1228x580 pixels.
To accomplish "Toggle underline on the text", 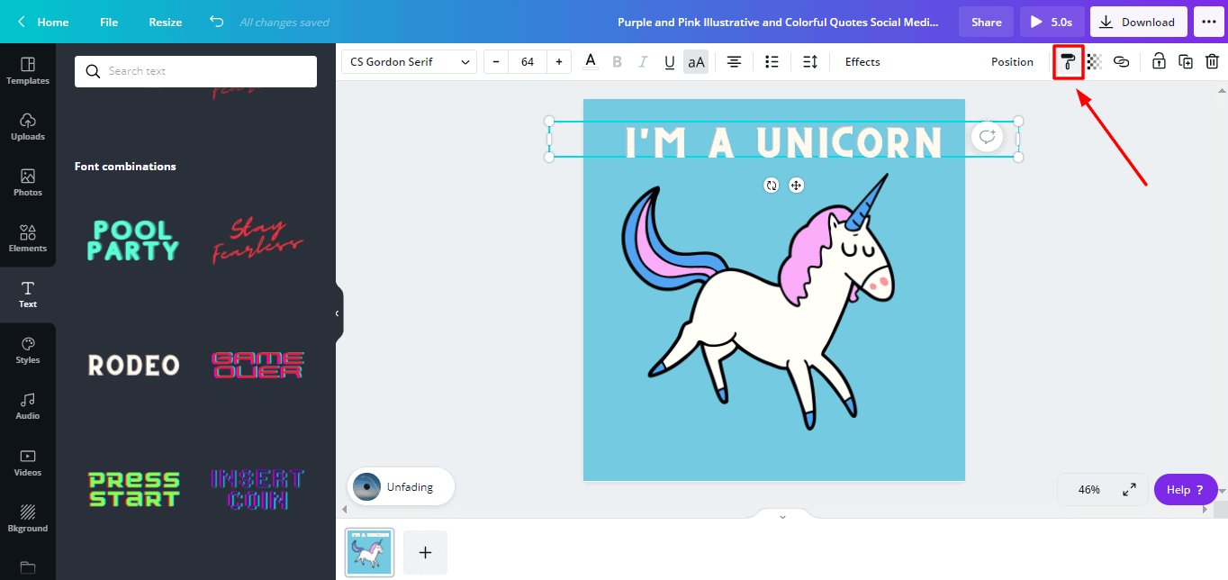I will tap(669, 62).
